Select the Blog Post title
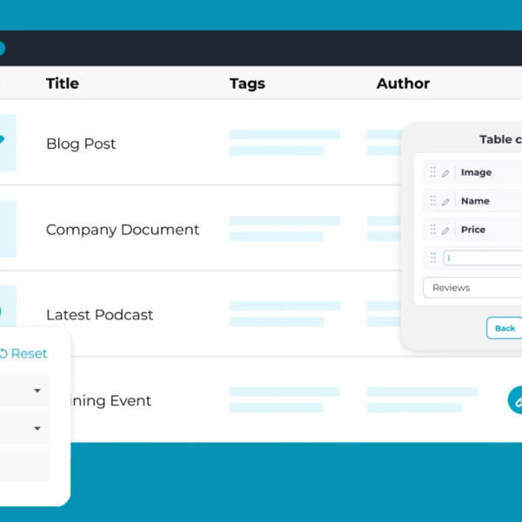The width and height of the screenshot is (522, 522). 81,144
